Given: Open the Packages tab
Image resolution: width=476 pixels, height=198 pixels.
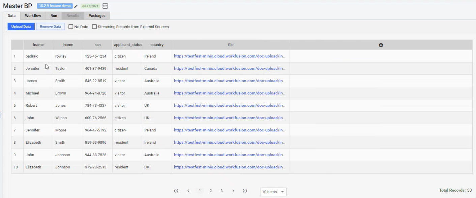Looking at the screenshot, I should tap(97, 16).
